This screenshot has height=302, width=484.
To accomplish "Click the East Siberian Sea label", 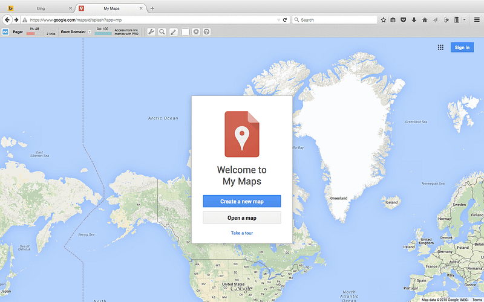I will point(39,154).
